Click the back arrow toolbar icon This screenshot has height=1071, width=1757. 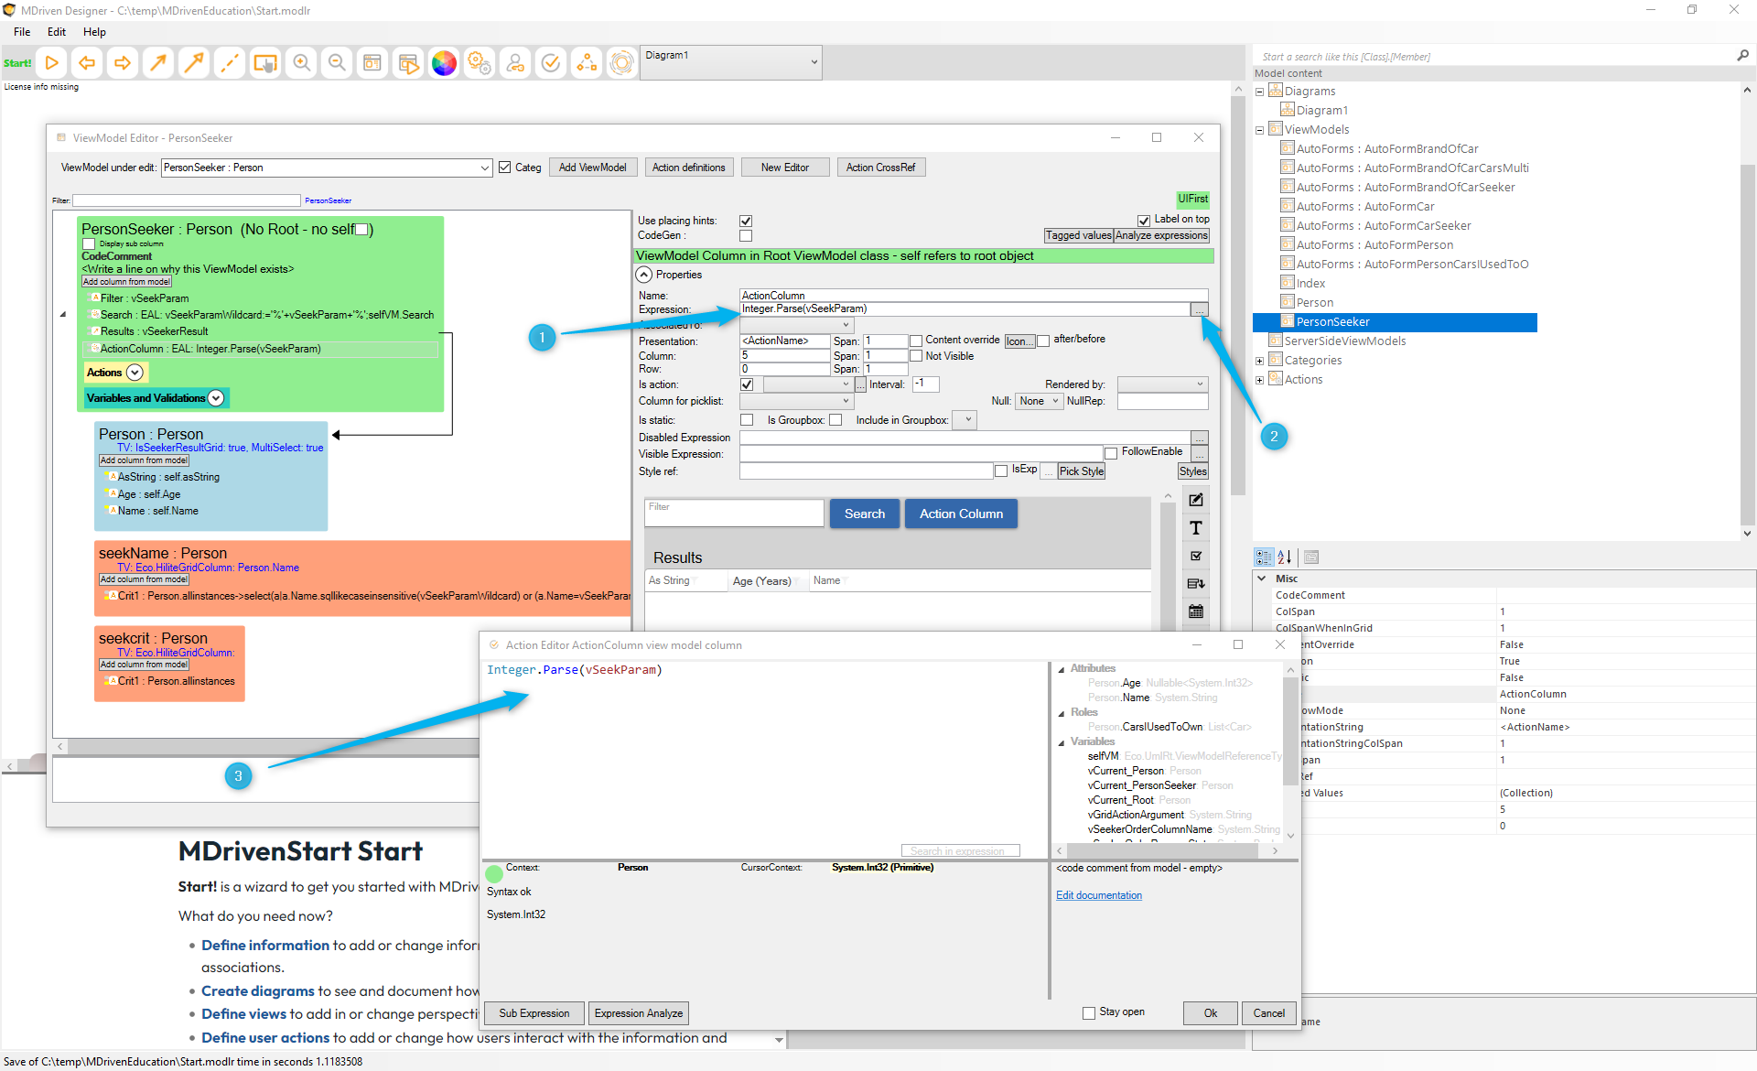(x=87, y=63)
